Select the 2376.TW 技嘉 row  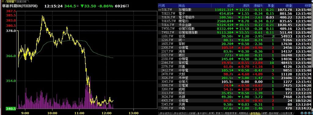coord(235,67)
